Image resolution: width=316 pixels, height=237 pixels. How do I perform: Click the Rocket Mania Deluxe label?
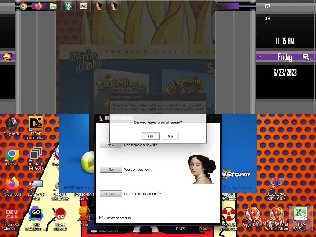click(x=84, y=197)
